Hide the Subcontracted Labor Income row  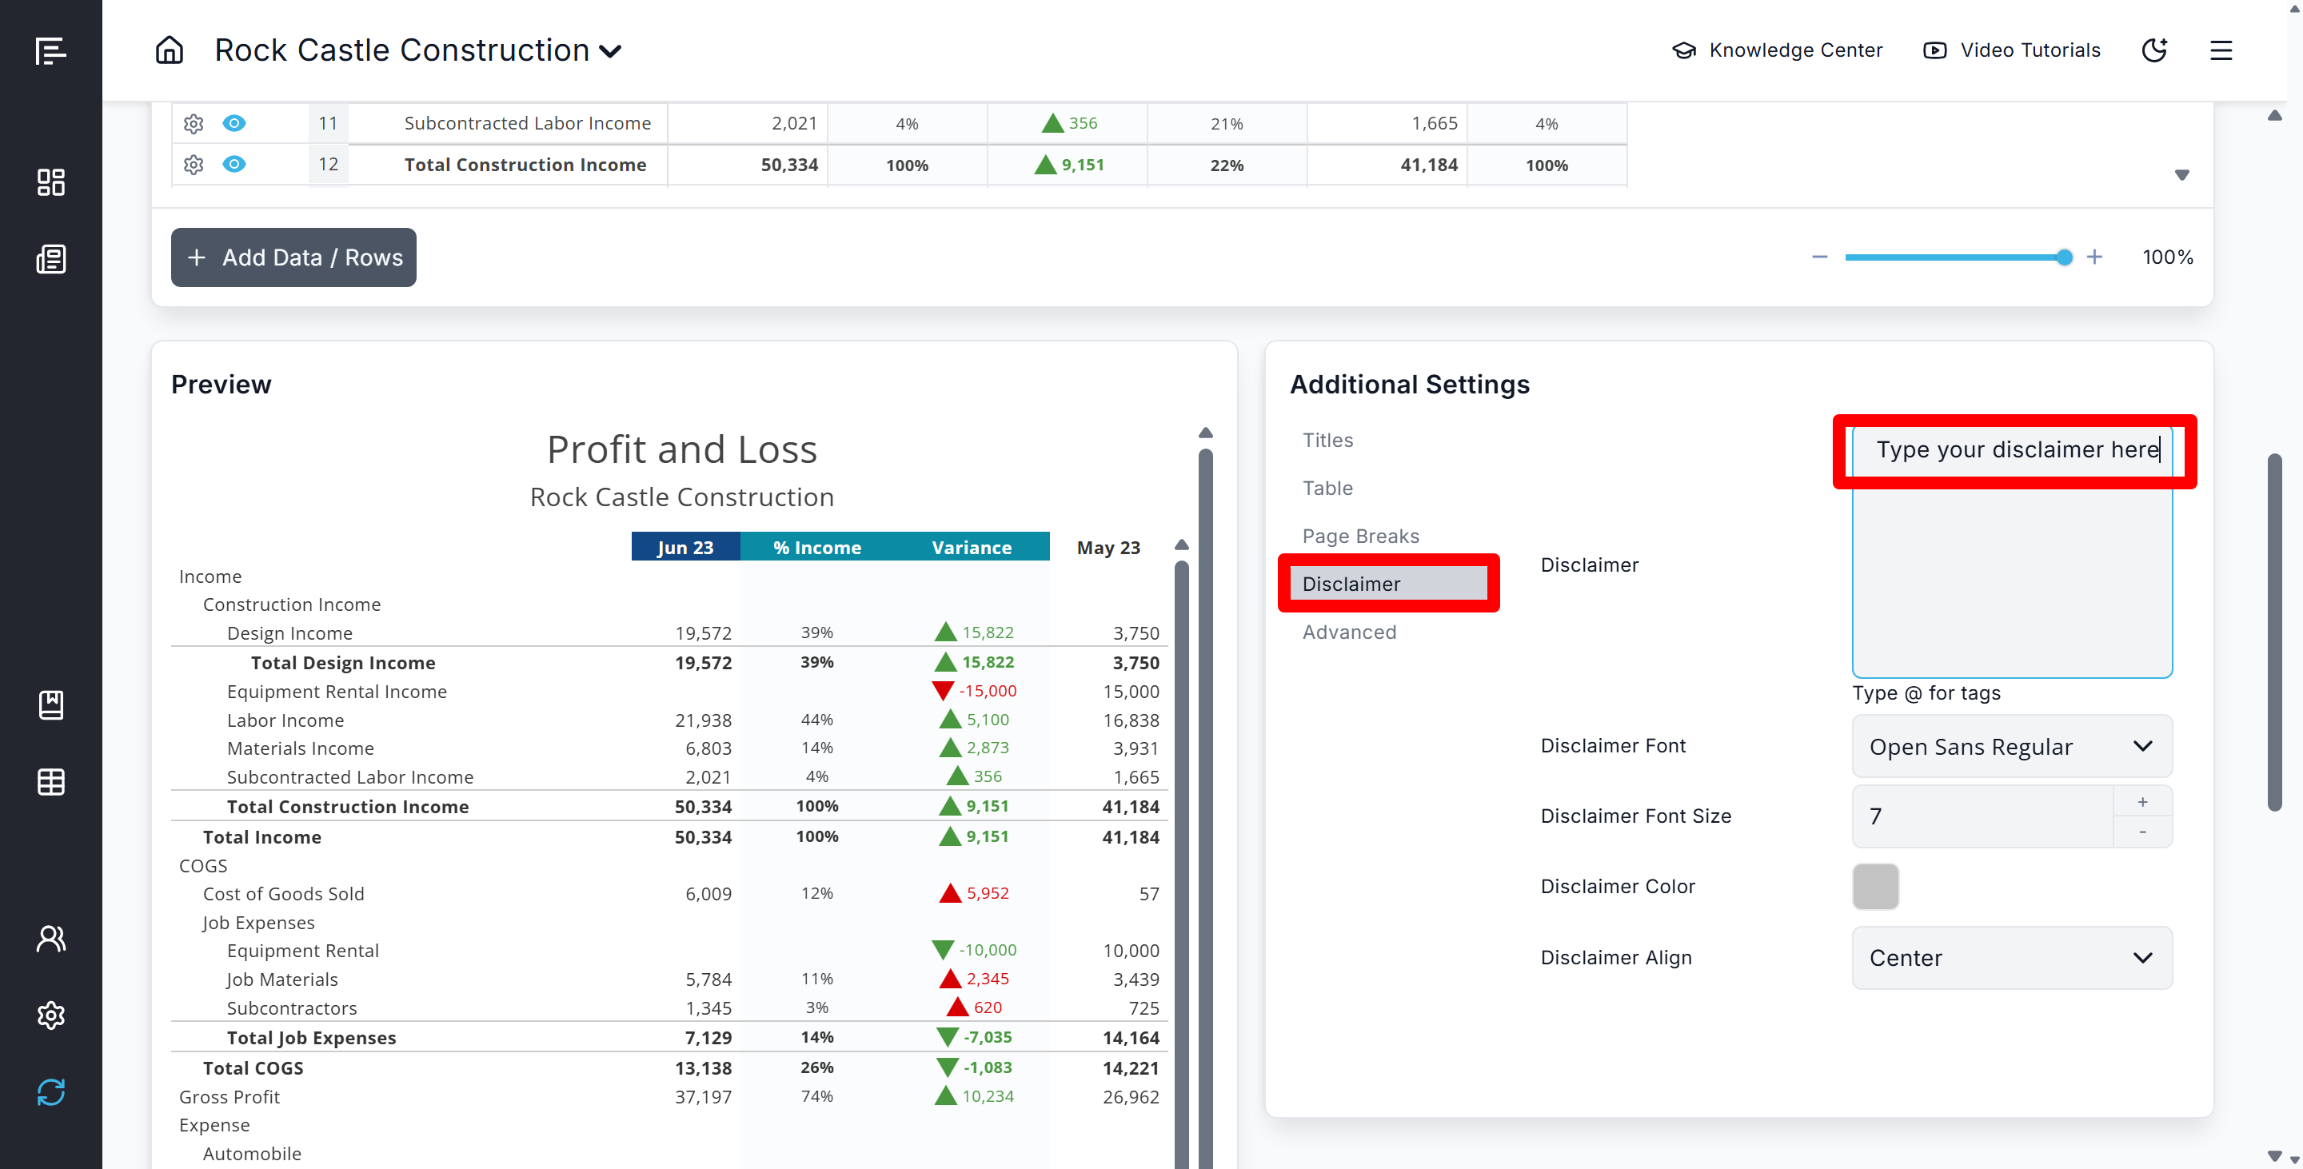pyautogui.click(x=234, y=123)
